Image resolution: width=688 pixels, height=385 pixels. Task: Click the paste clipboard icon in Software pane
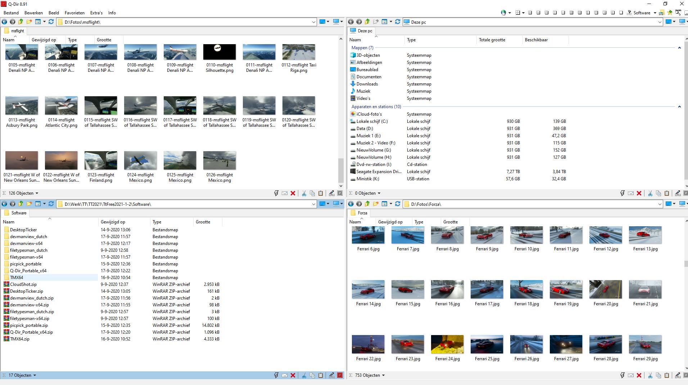tap(321, 375)
